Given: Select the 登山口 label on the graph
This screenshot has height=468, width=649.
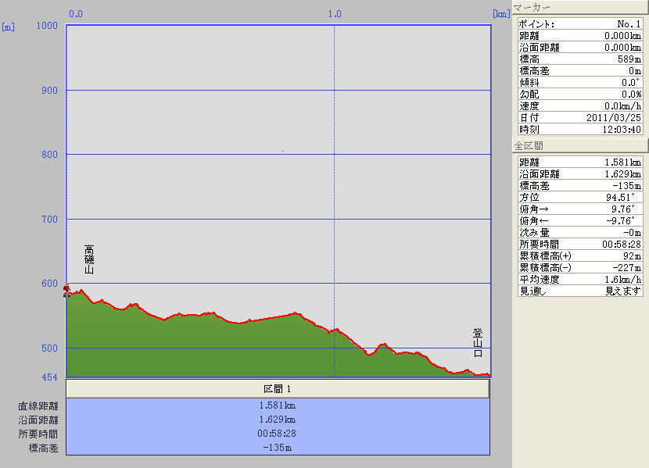Looking at the screenshot, I should (x=478, y=343).
